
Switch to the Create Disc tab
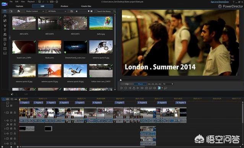tap(86, 6)
